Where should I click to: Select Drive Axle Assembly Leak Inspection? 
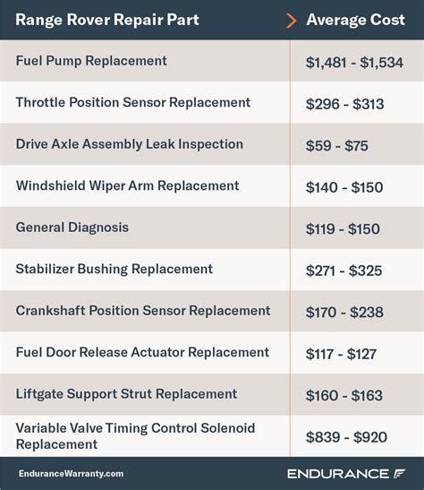tap(212, 144)
